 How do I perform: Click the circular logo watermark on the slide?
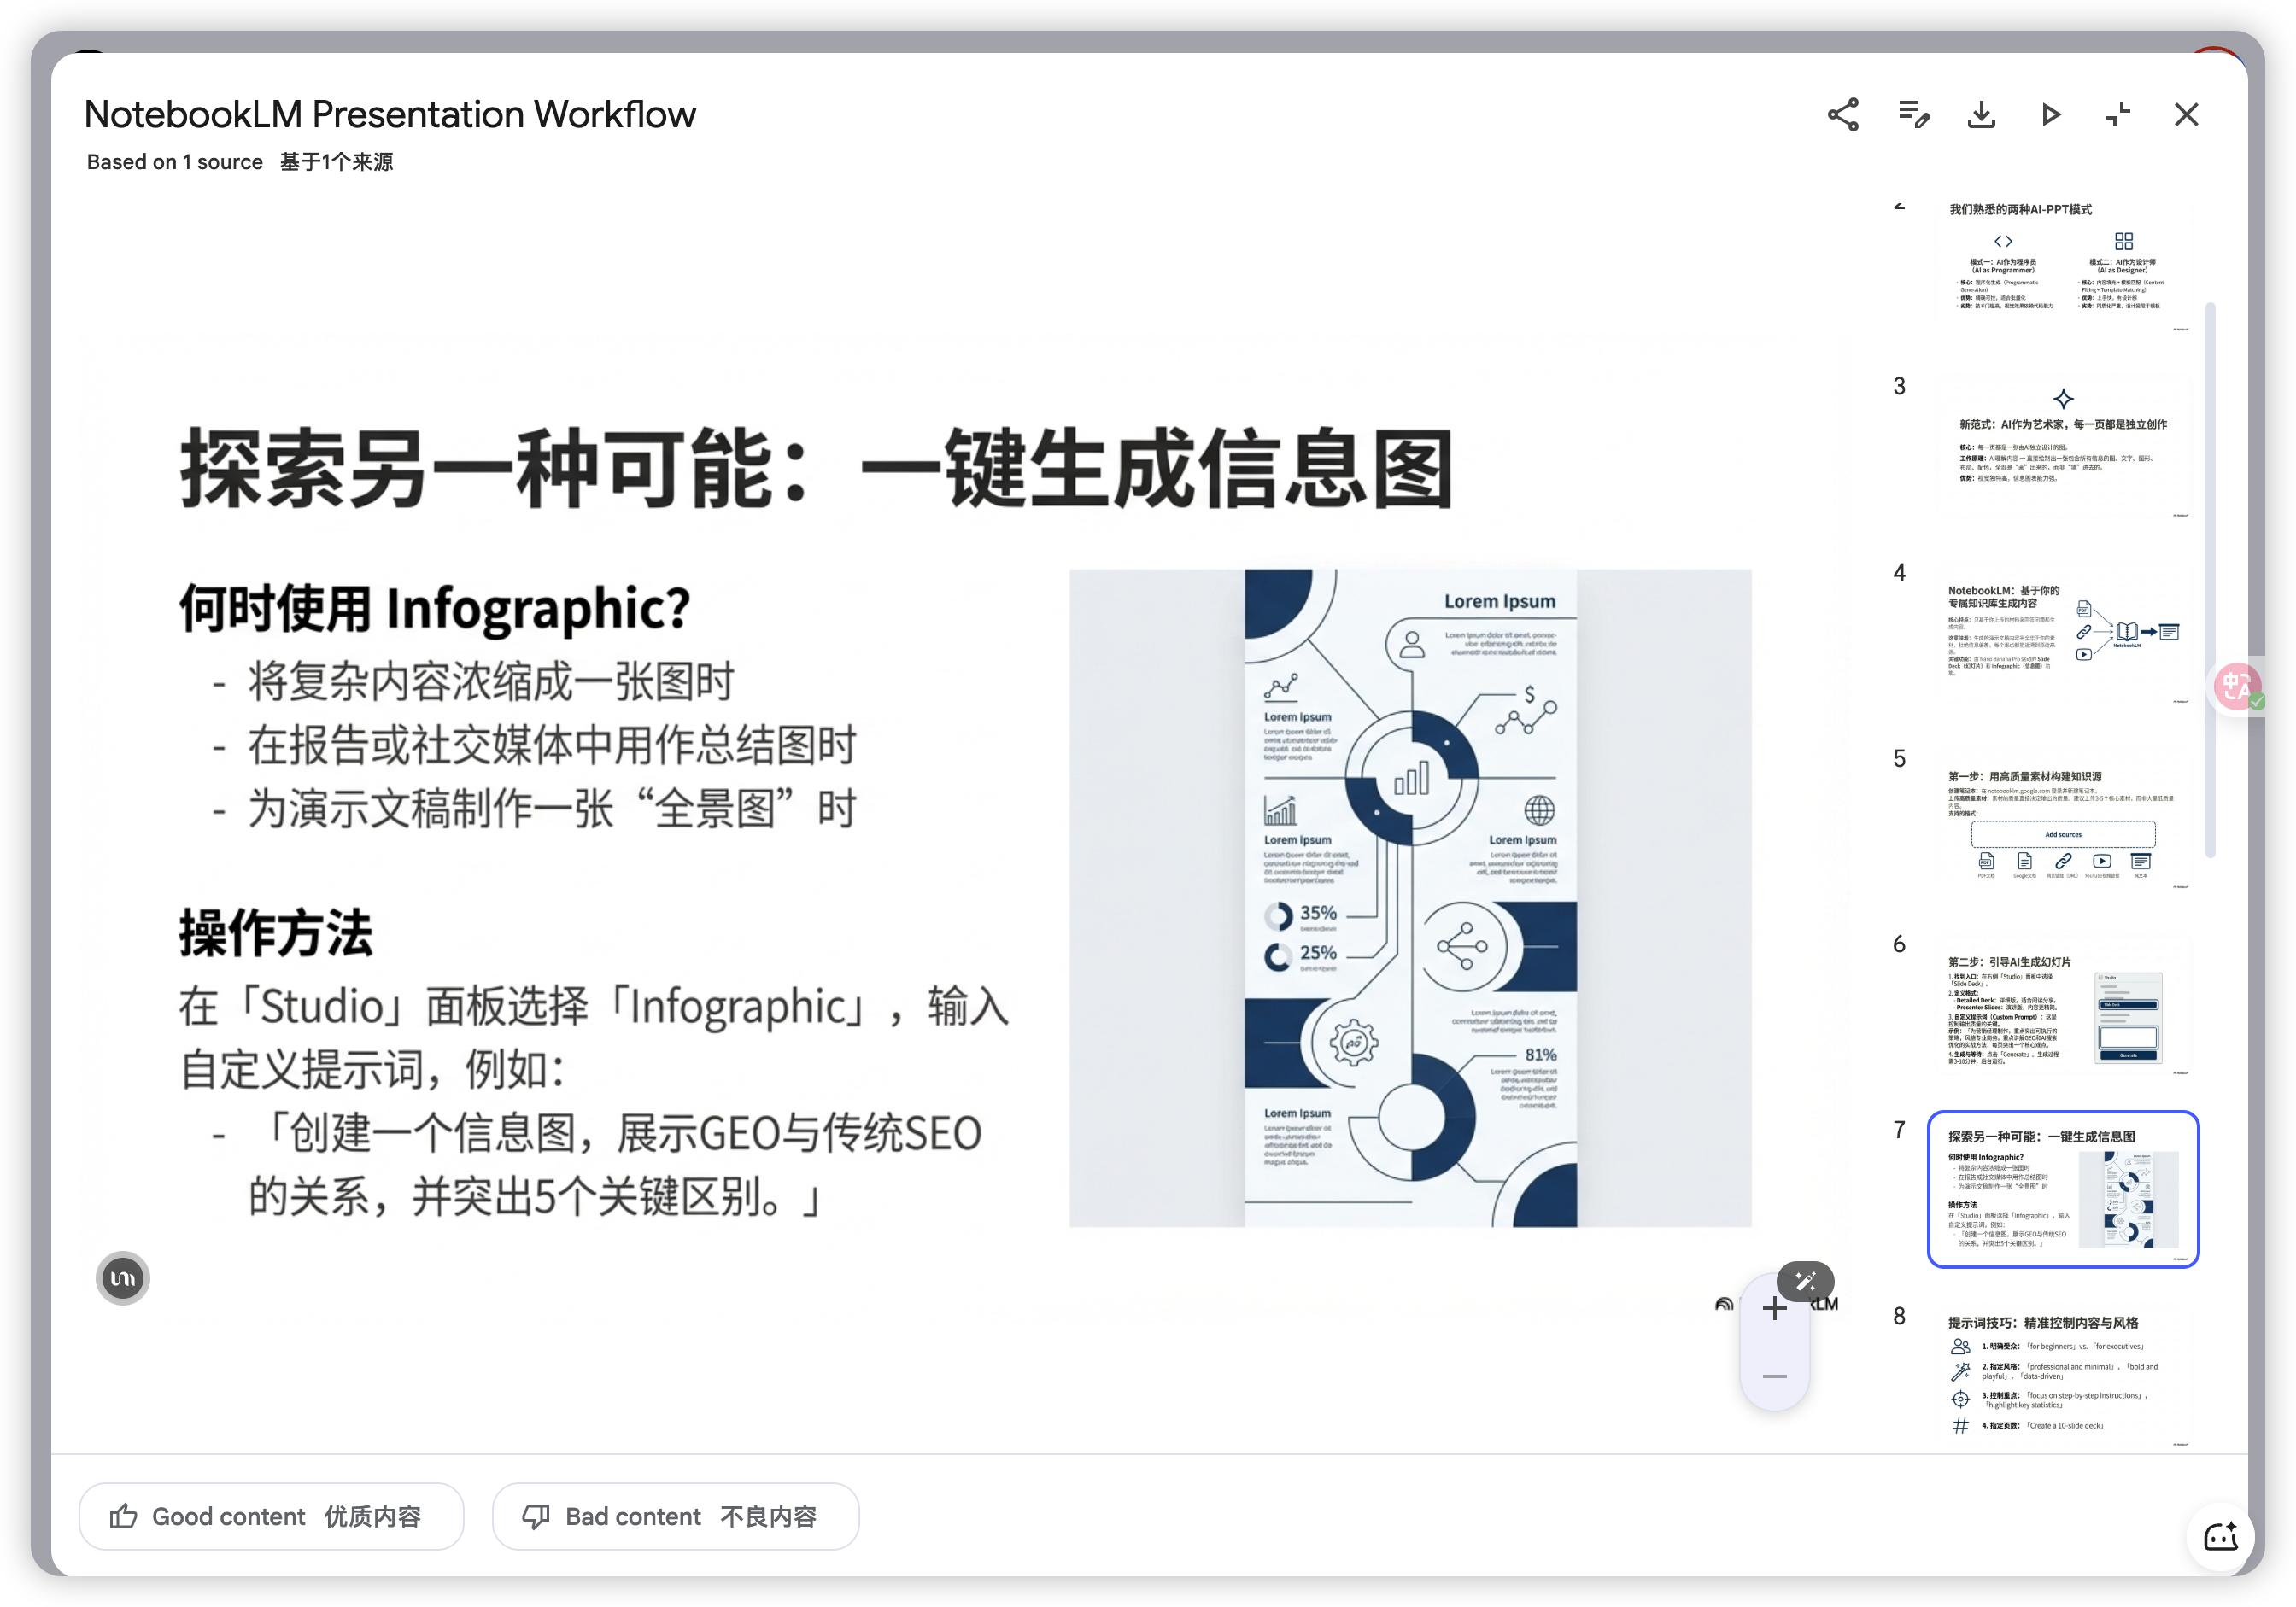click(121, 1277)
